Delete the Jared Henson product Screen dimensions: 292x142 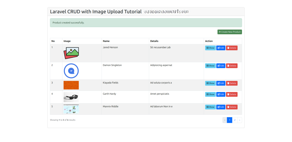pyautogui.click(x=232, y=48)
